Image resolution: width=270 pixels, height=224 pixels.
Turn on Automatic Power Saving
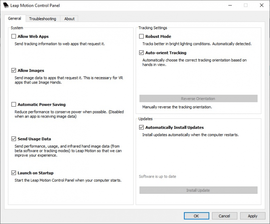click(x=14, y=104)
